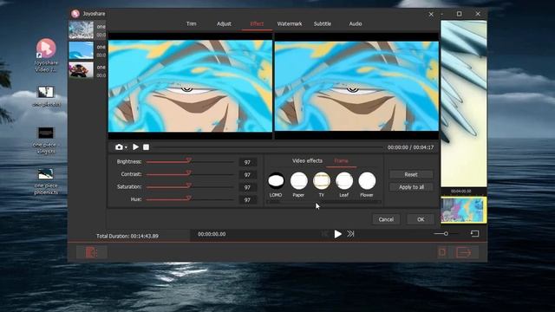Select second video thumbnail in list
Screen dimensions: 555x312
[x=81, y=50]
